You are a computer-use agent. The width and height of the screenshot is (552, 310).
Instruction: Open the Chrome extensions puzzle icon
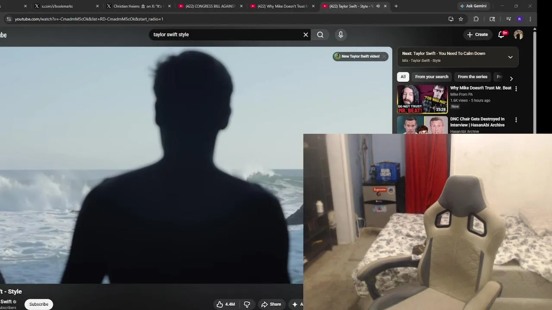[476, 19]
